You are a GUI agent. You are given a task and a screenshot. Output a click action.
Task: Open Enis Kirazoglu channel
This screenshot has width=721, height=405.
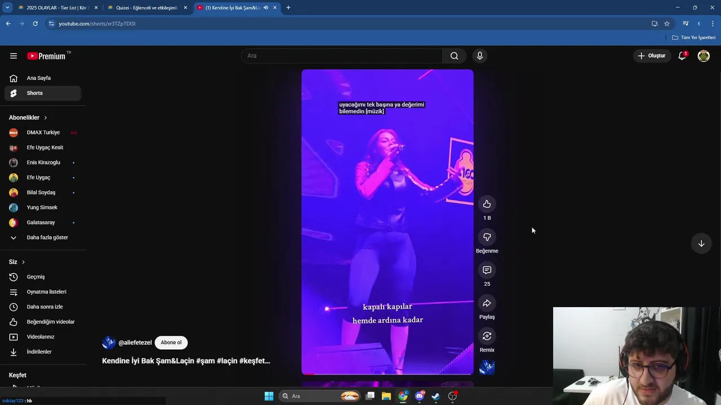[43, 163]
